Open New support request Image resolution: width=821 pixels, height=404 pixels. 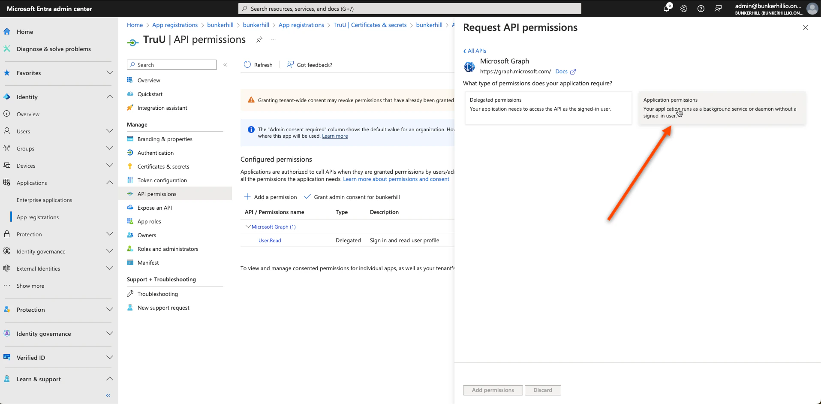pos(163,308)
